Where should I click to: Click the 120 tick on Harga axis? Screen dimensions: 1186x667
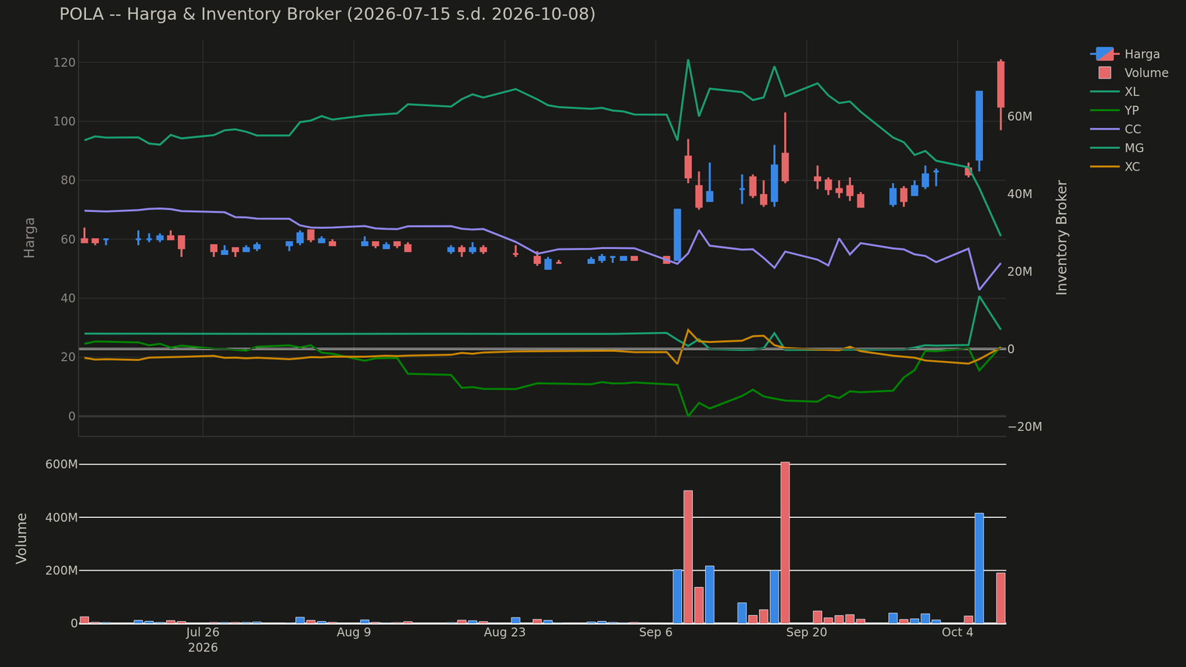click(65, 62)
